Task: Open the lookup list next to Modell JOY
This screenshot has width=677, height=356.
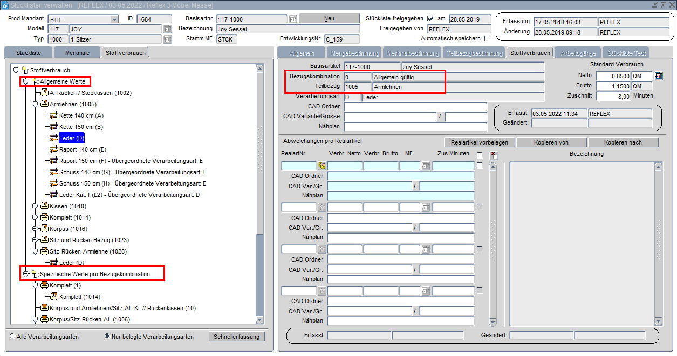Action: (167, 29)
